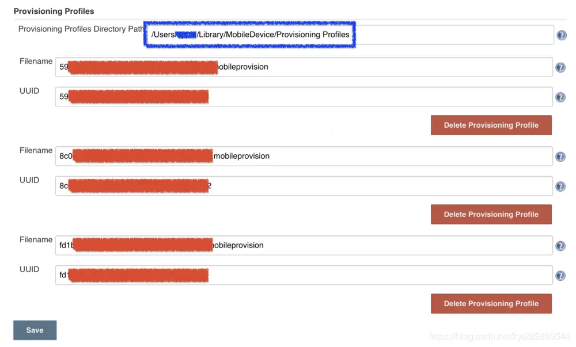This screenshot has height=347, width=576.
Task: Open help icon for the 59 Filename field
Action: 560,67
